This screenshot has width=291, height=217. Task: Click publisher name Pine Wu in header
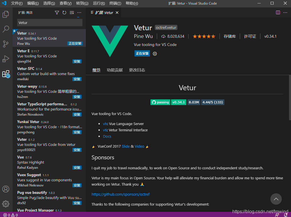pos(143,36)
